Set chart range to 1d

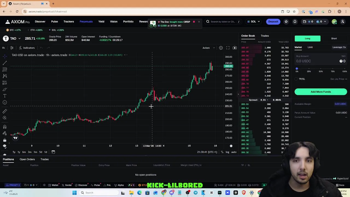[x=46, y=152]
